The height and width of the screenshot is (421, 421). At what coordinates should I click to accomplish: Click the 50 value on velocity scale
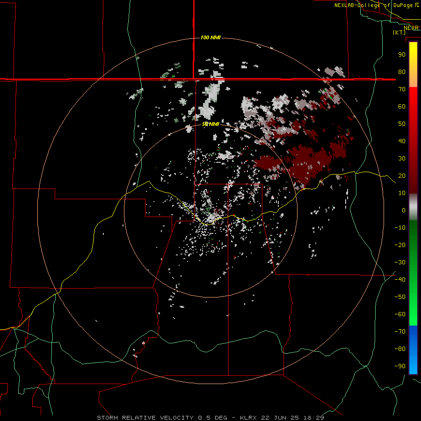point(402,124)
